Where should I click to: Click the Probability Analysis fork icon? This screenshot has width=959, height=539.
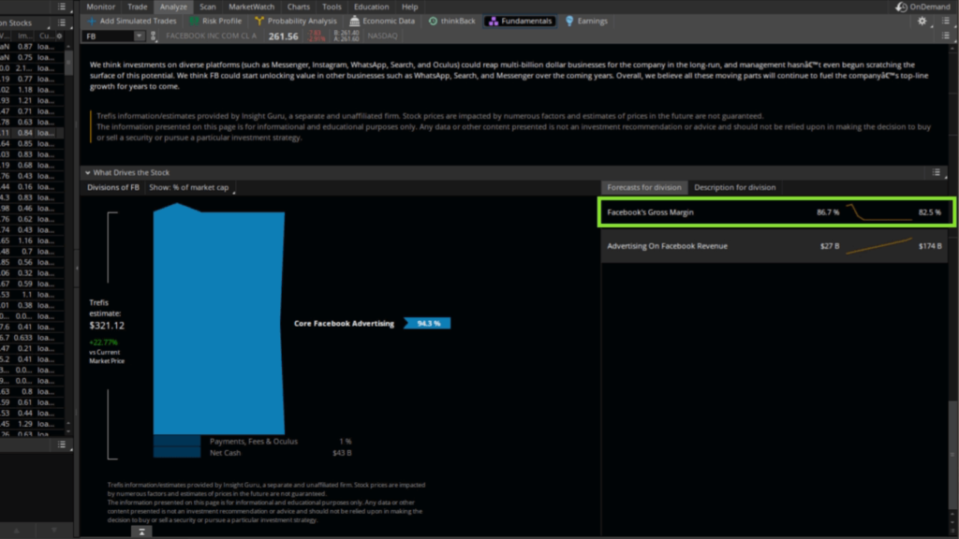pyautogui.click(x=259, y=21)
